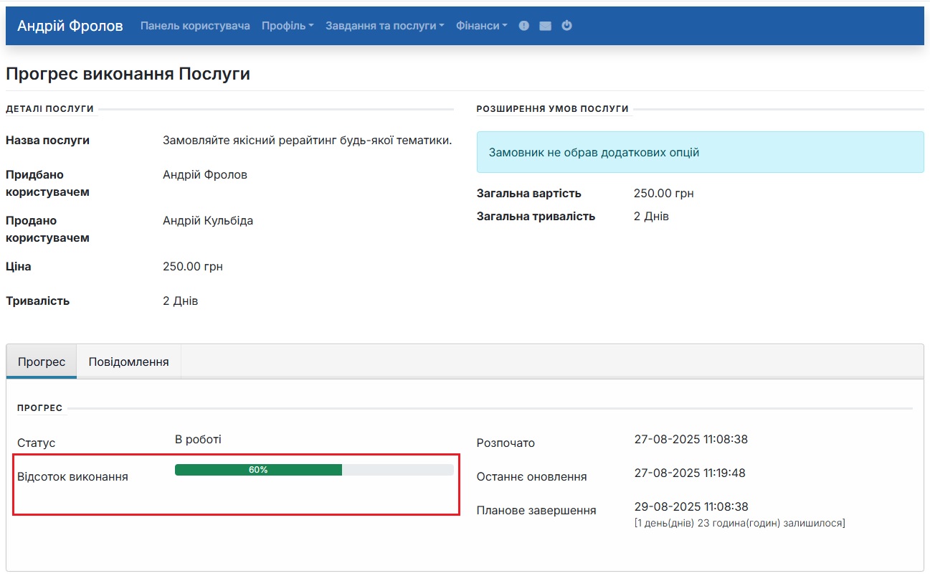Open messages via the envelope icon

point(545,26)
